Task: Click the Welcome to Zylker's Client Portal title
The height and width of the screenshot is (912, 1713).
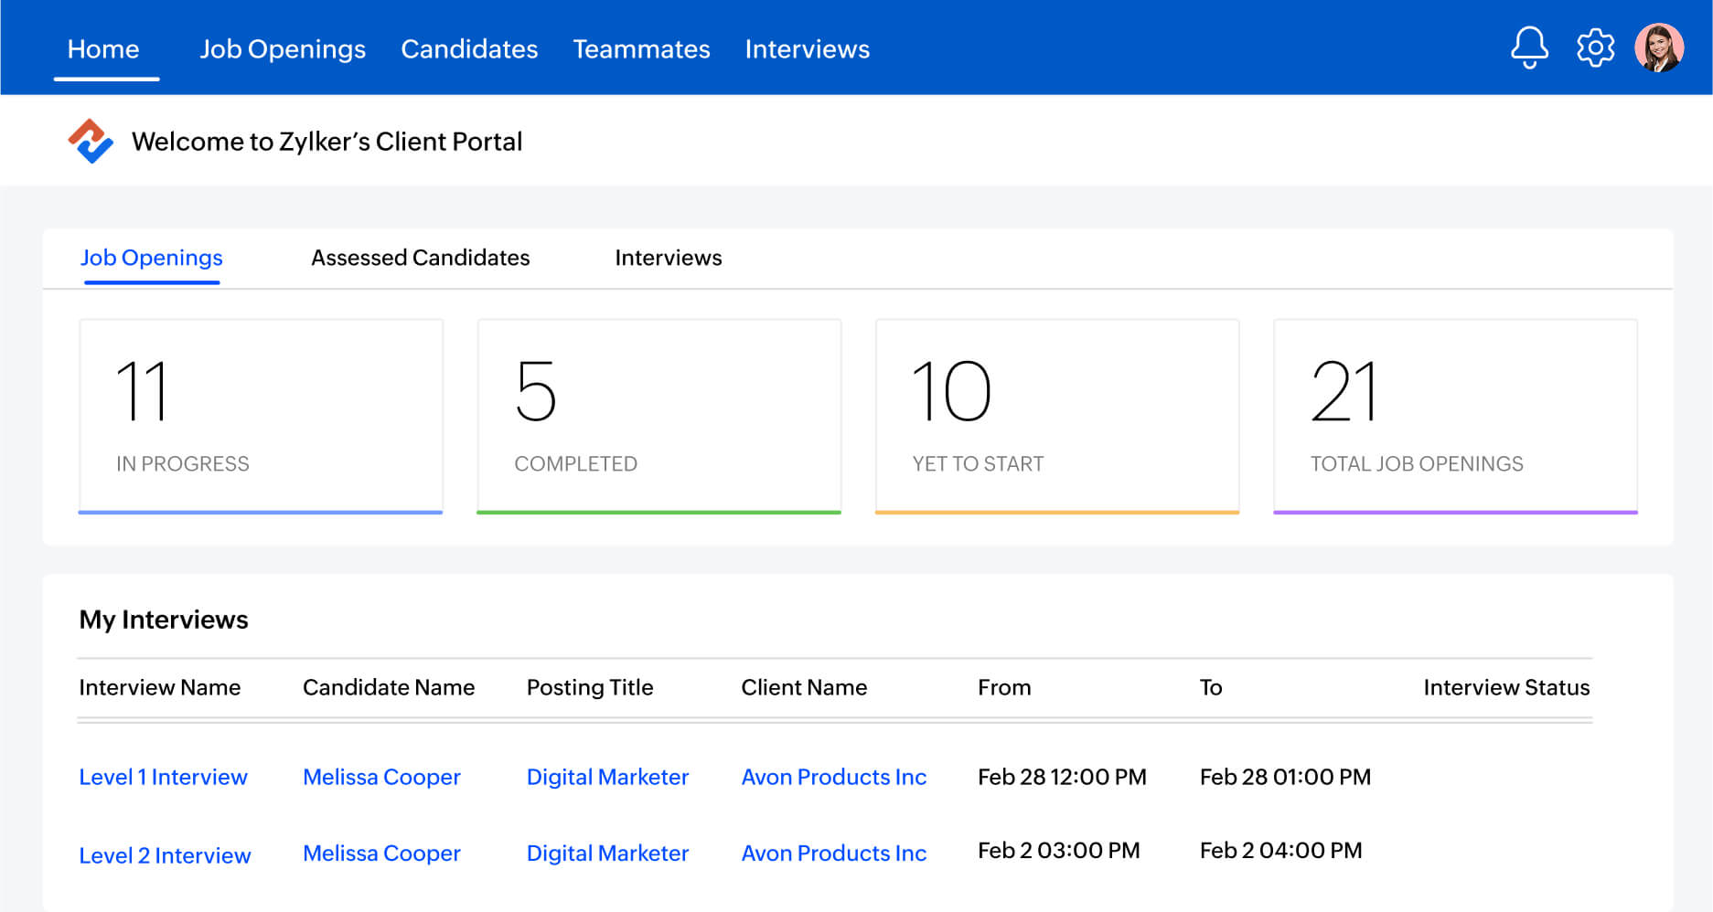Action: point(327,142)
